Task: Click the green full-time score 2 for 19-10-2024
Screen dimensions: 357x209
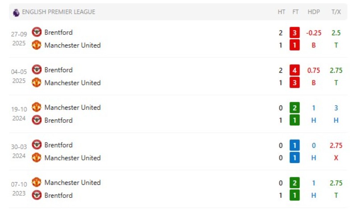Action: pos(295,108)
